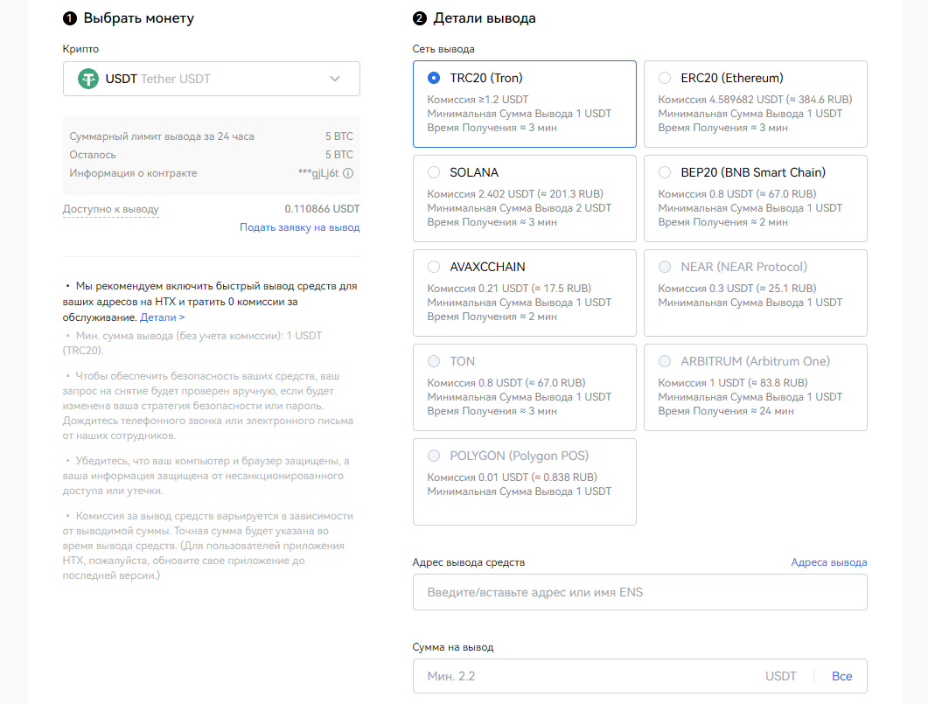
Task: Focus the withdrawal address input field
Action: pyautogui.click(x=639, y=592)
